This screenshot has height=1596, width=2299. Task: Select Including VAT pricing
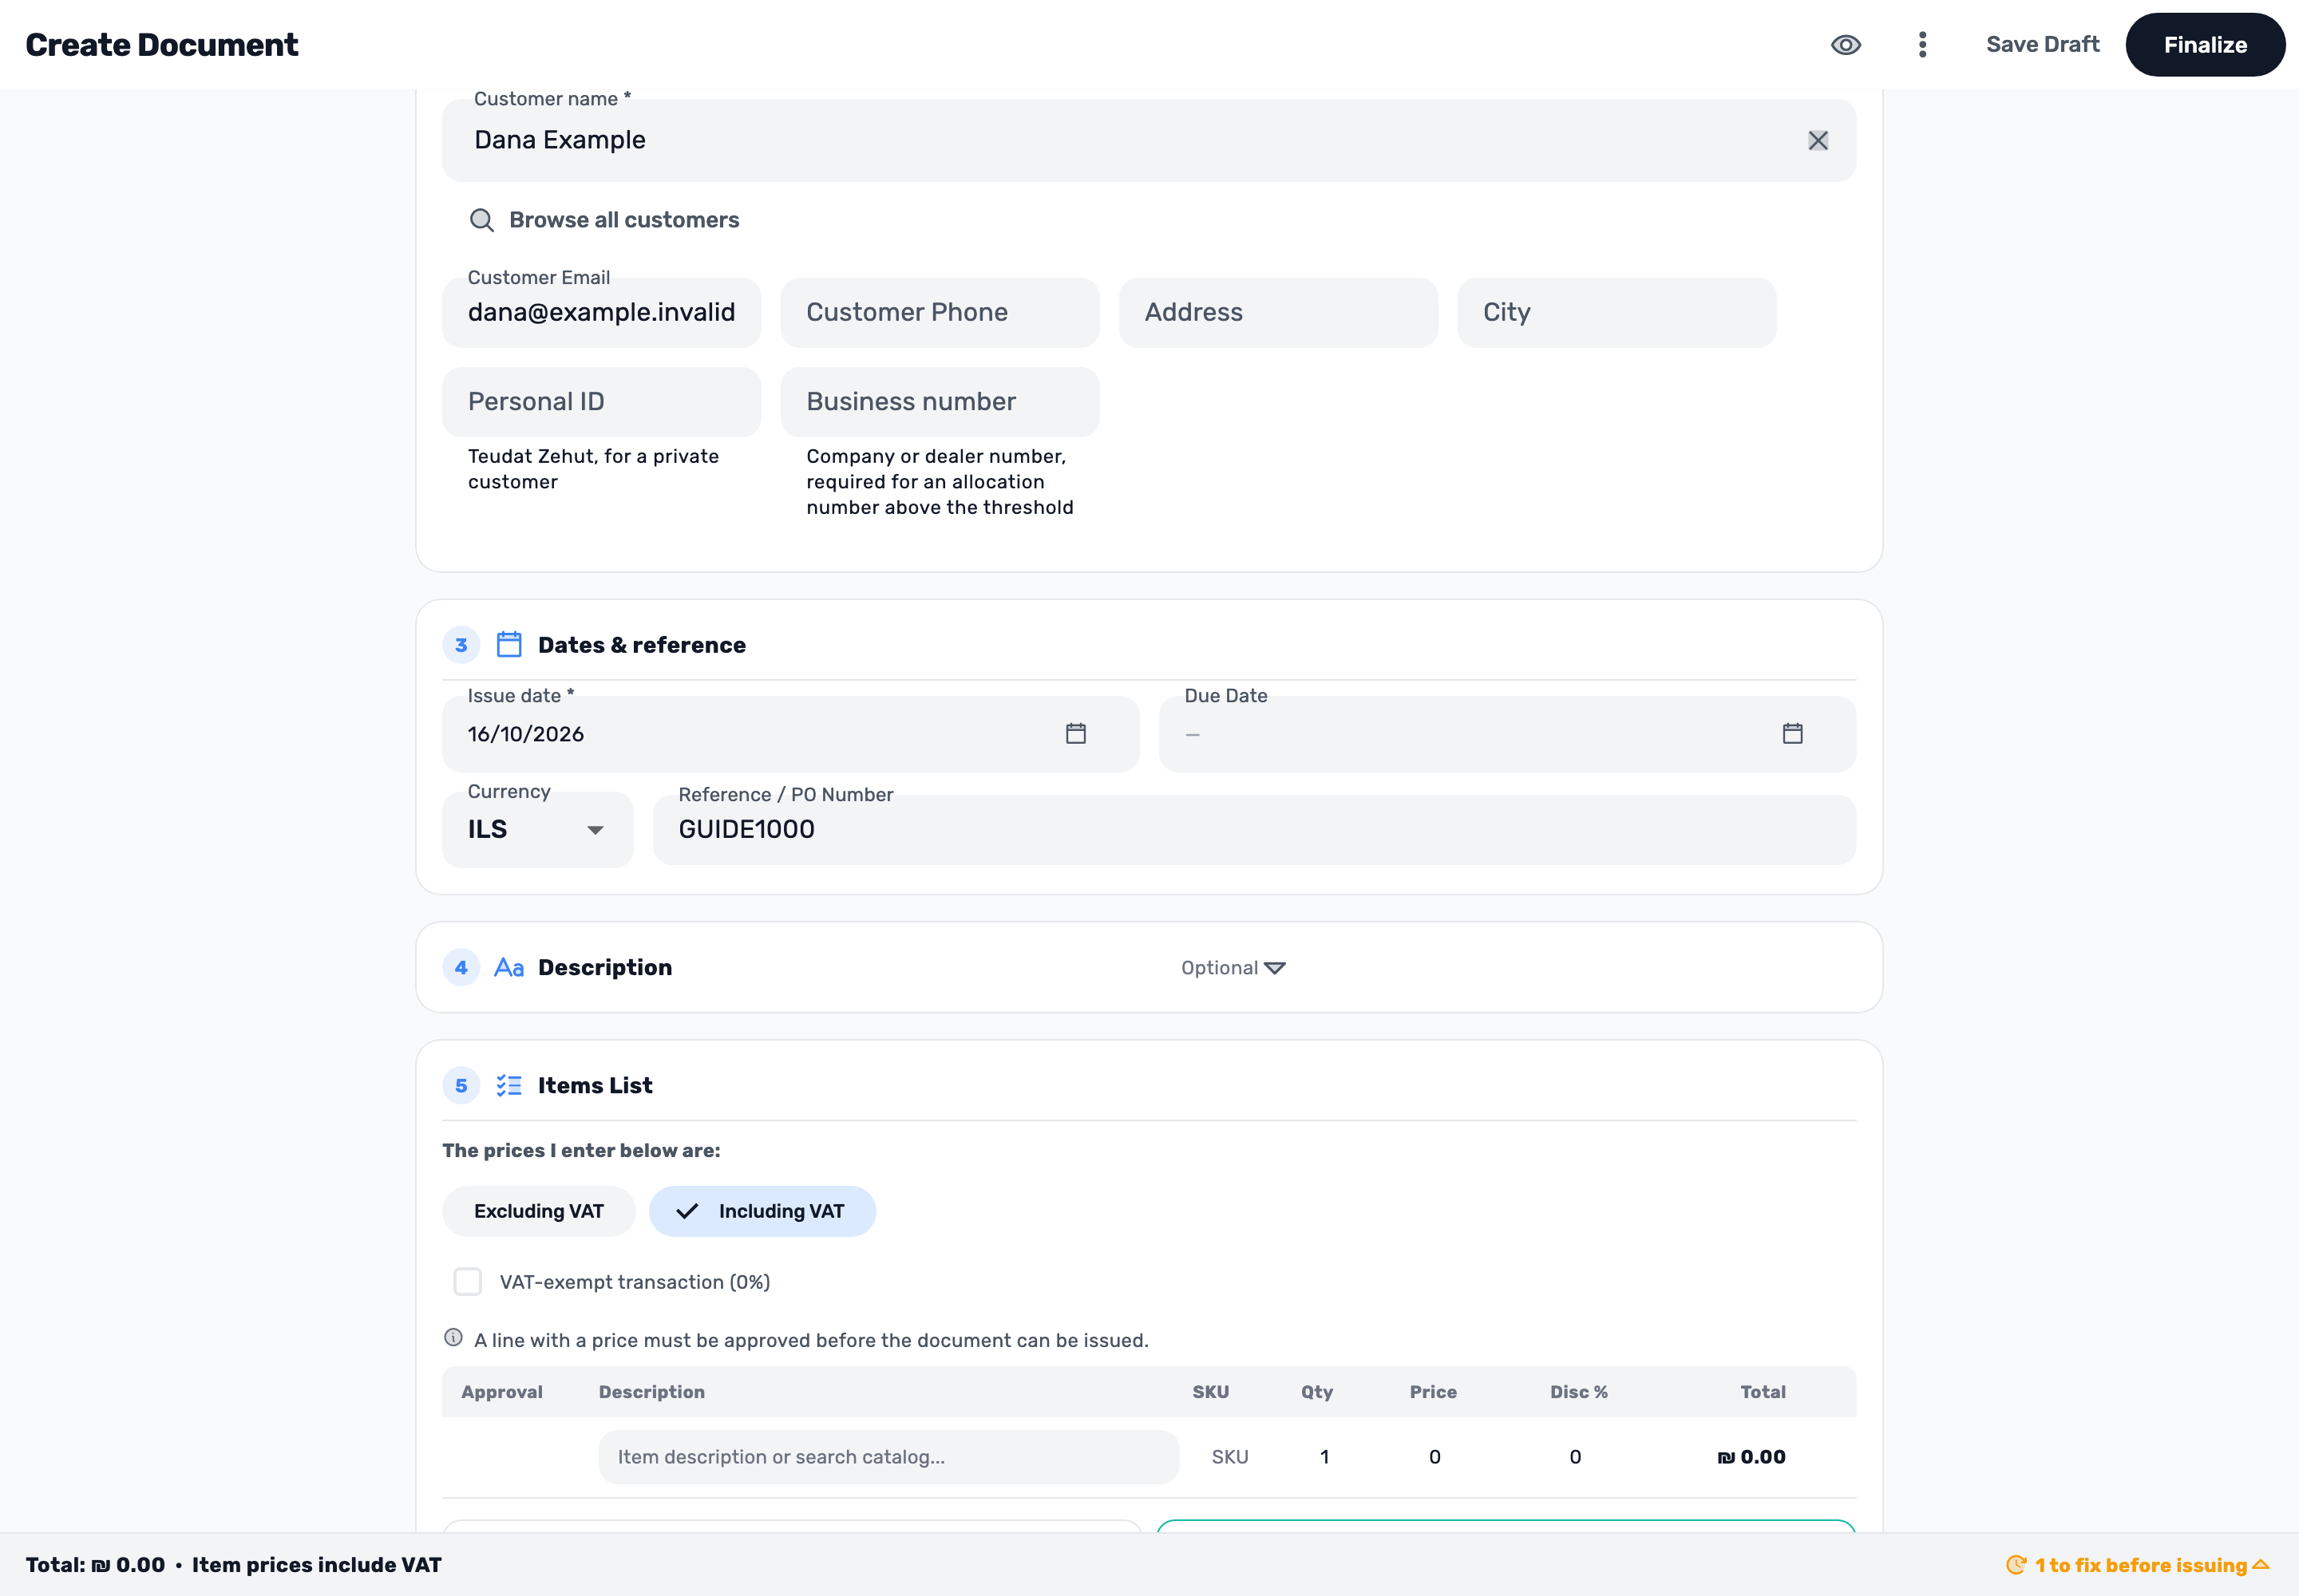pyautogui.click(x=762, y=1212)
